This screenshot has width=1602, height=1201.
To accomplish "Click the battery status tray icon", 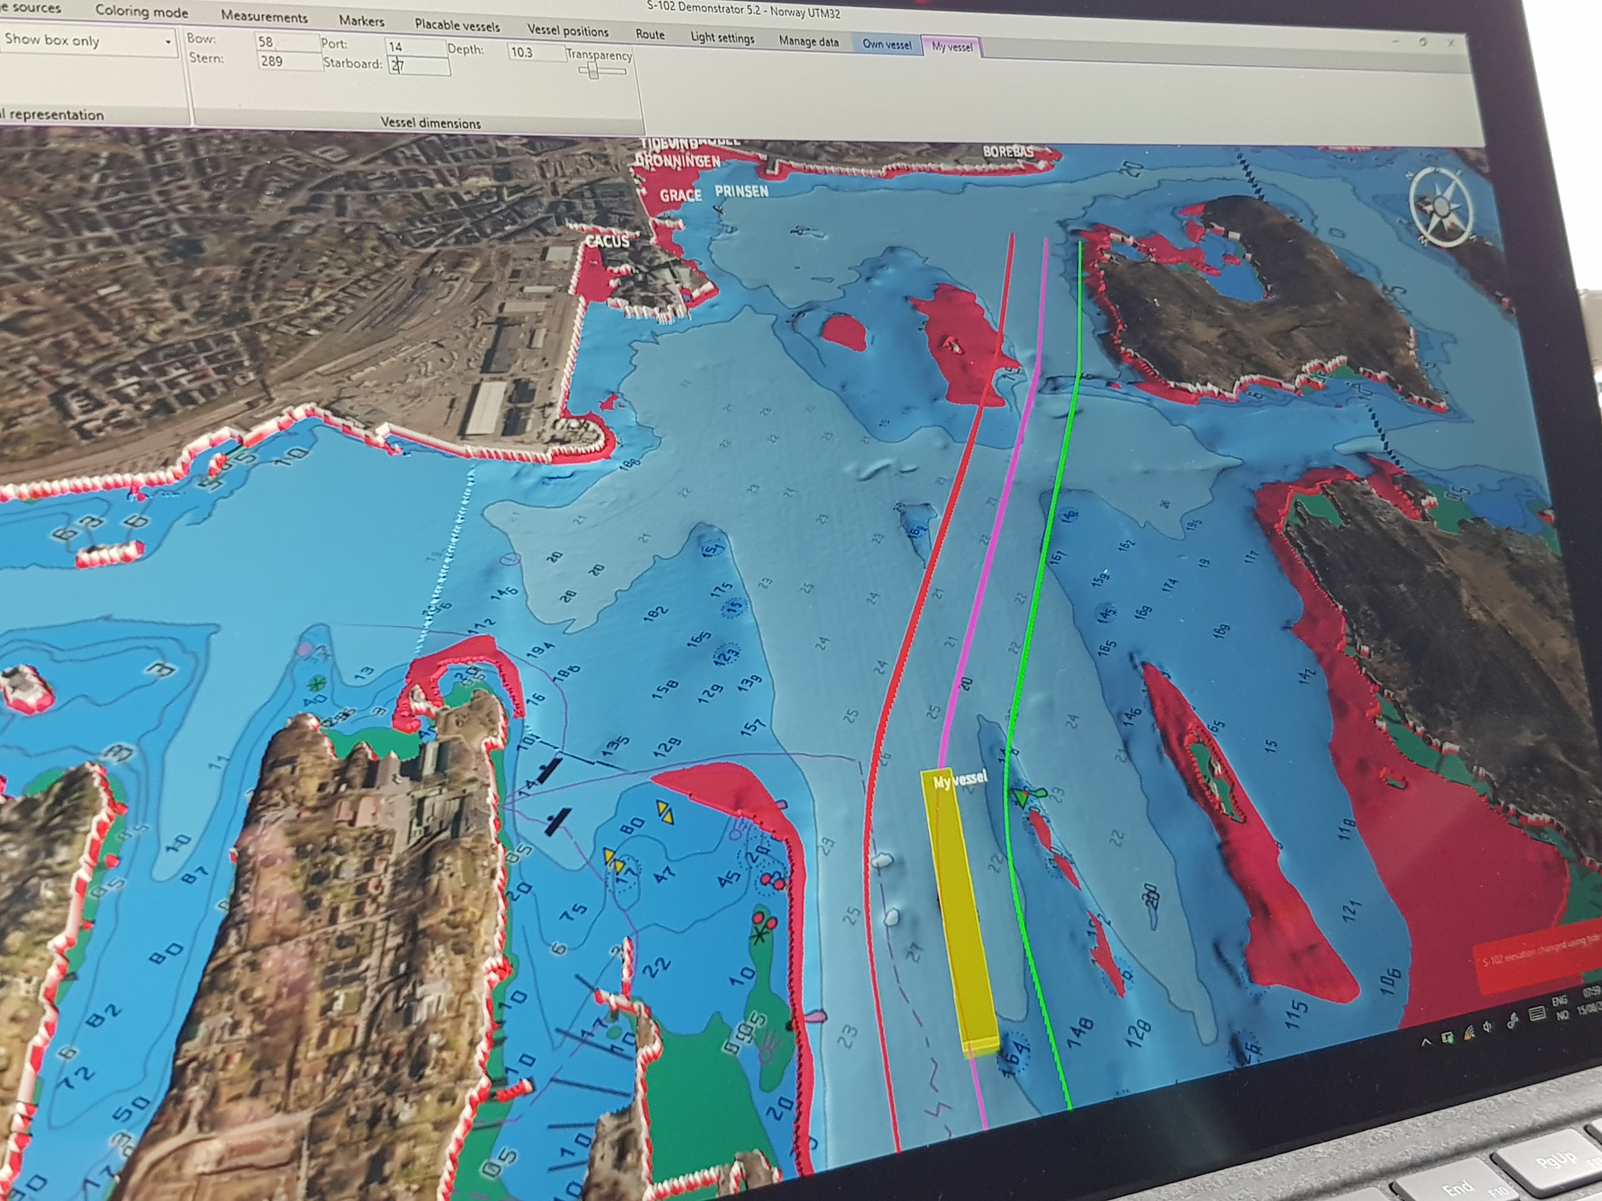I will click(1448, 1038).
